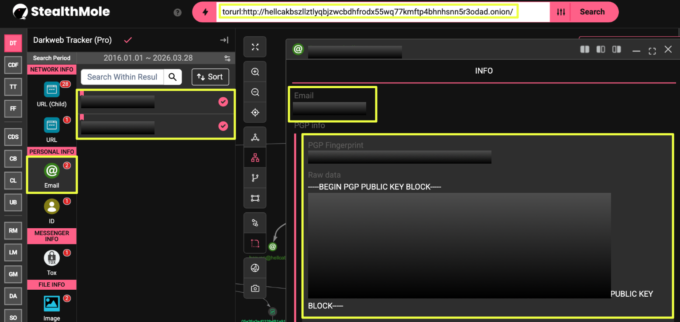This screenshot has width=680, height=322.
Task: Open search filter options beside Search button
Action: pos(561,12)
